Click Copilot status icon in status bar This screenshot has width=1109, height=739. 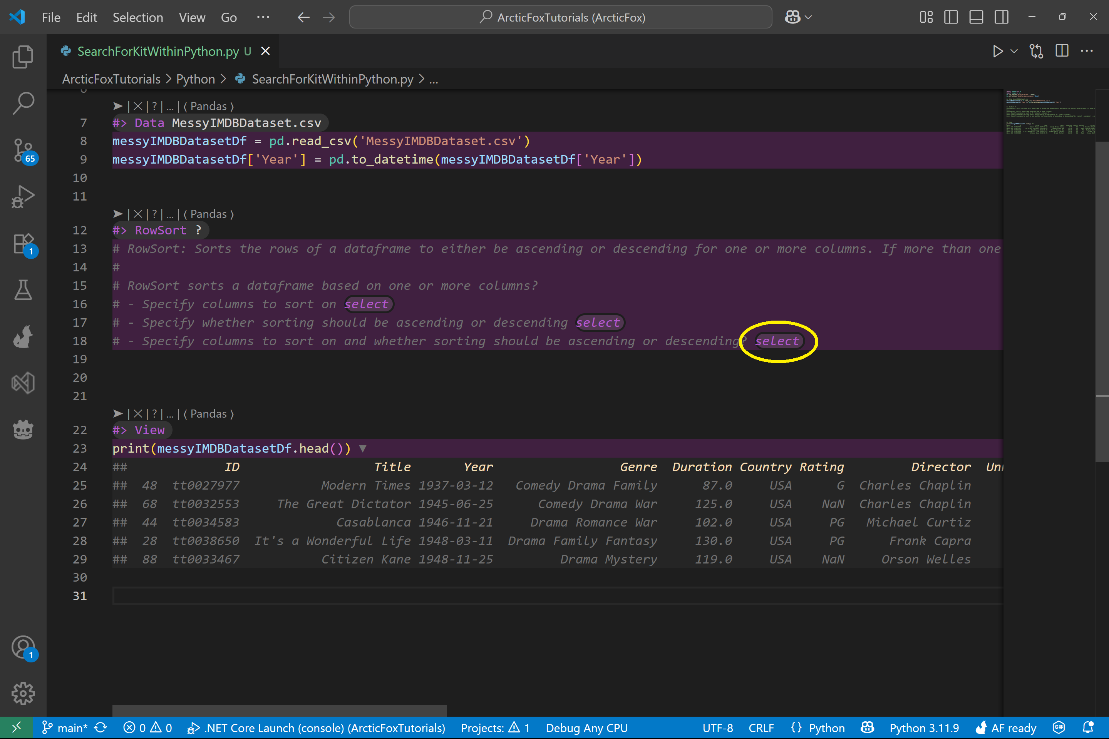point(868,728)
